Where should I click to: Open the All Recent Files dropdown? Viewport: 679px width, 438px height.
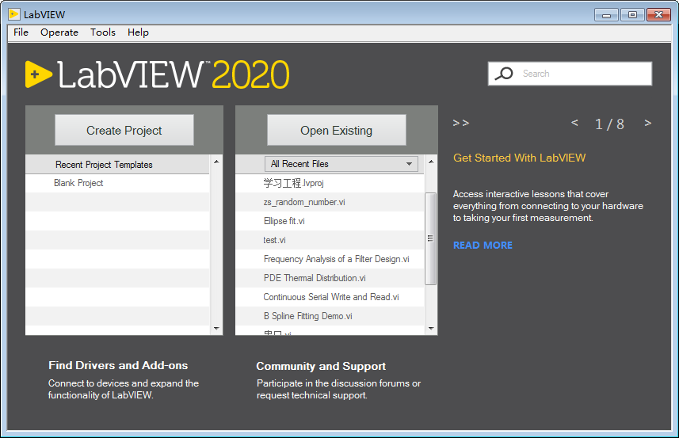click(341, 164)
